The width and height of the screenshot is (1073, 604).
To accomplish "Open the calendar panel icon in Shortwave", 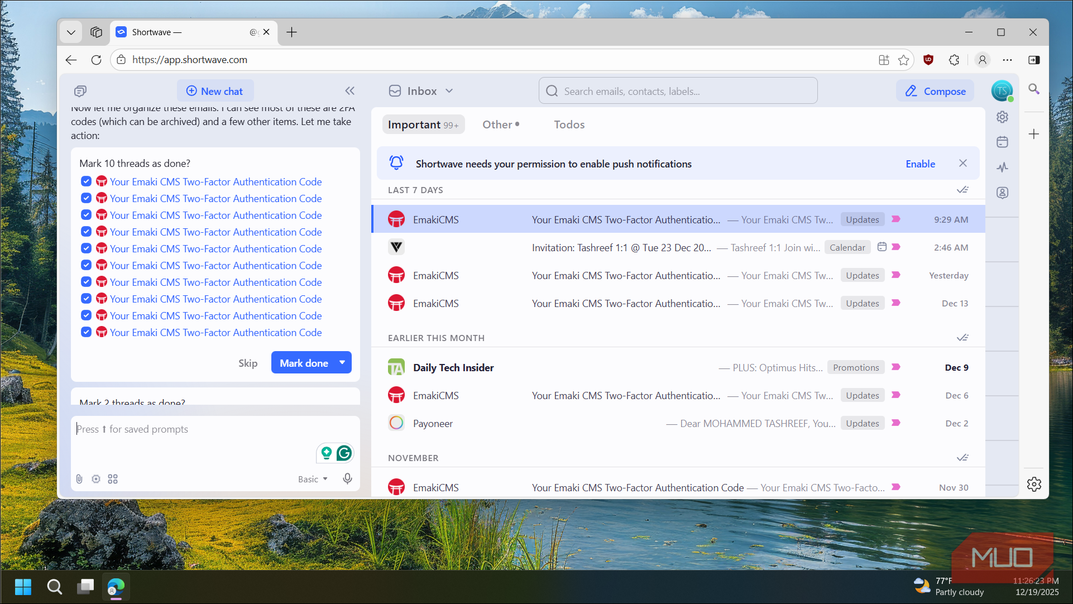I will [1002, 142].
